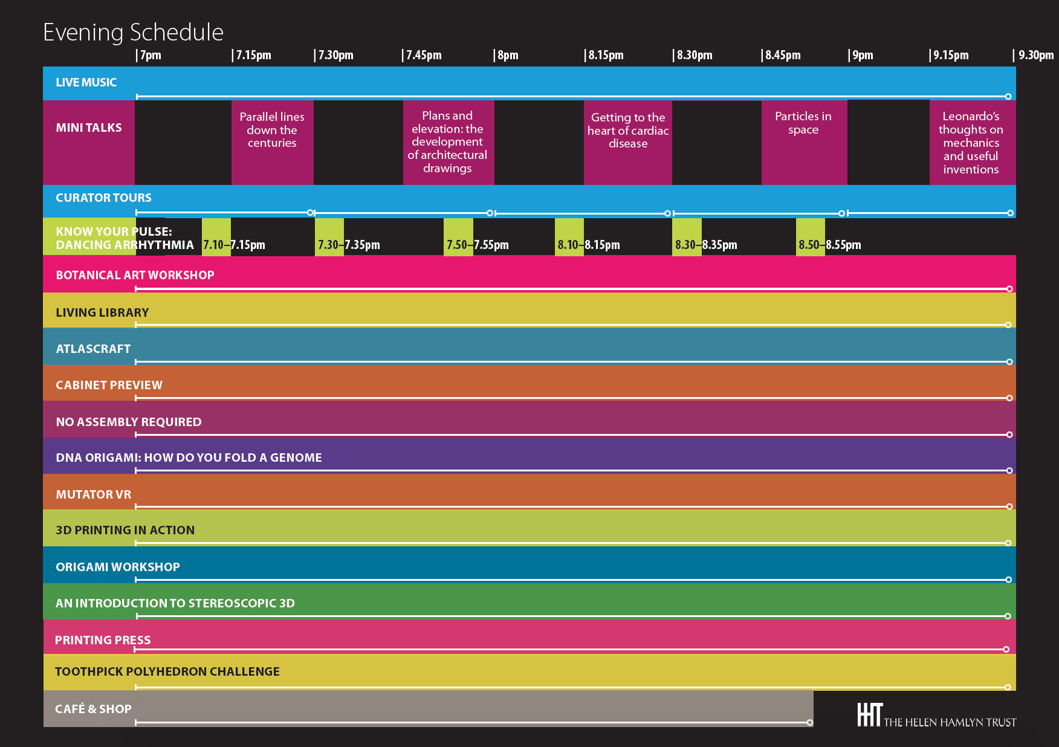Open 'Particles in space' talk block
Image resolution: width=1059 pixels, height=747 pixels.
805,143
